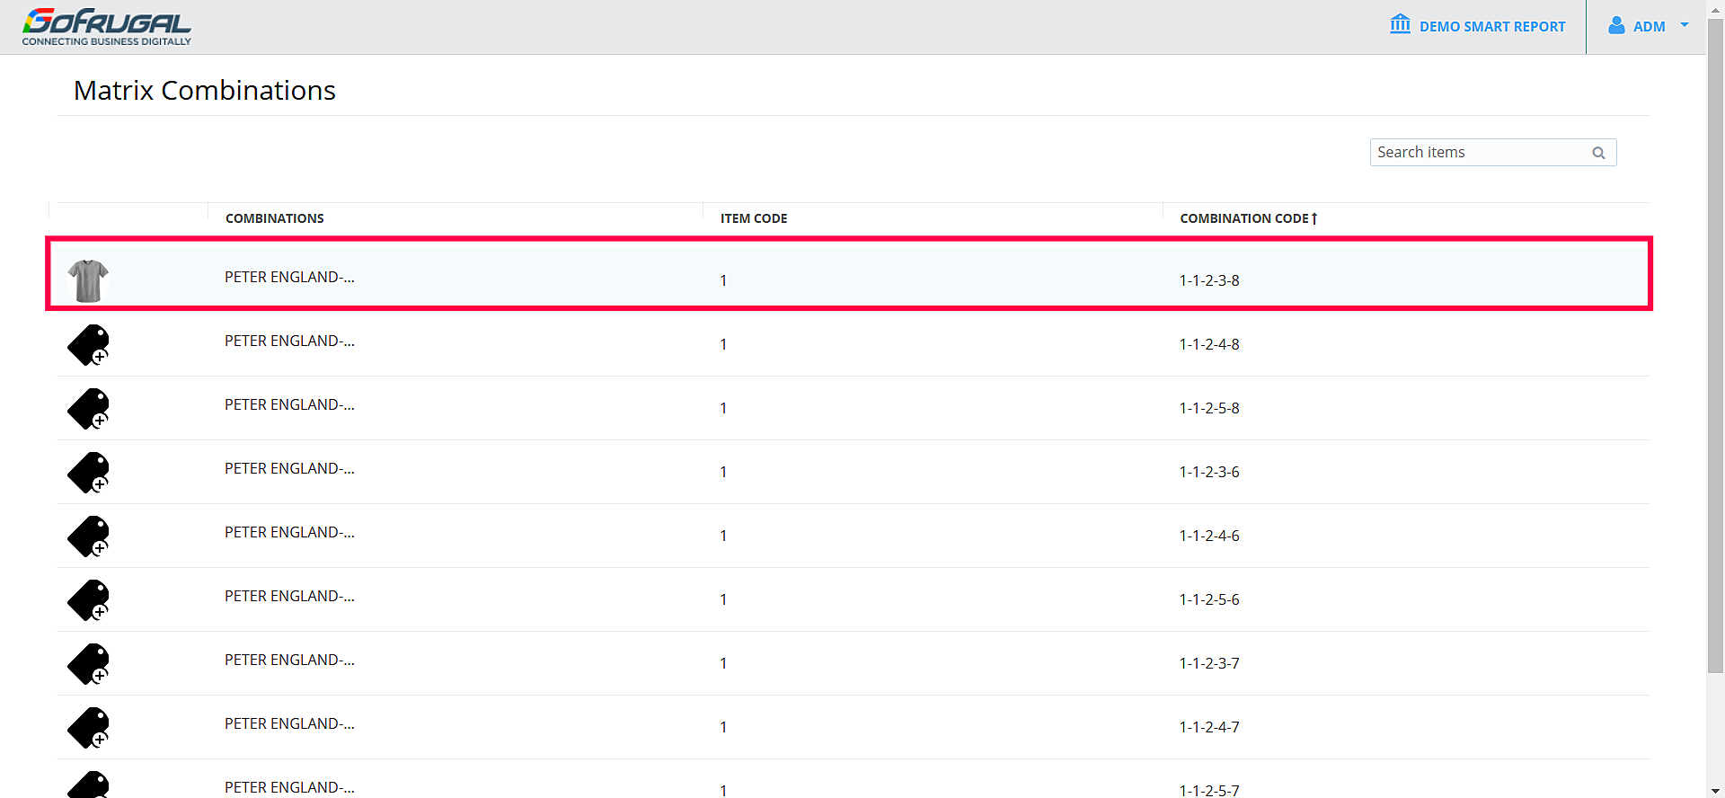Expand the ADM account dropdown arrow
This screenshot has height=798, width=1725.
click(1685, 25)
